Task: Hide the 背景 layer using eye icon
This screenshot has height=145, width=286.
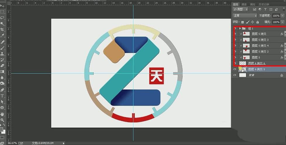Action: click(235, 75)
